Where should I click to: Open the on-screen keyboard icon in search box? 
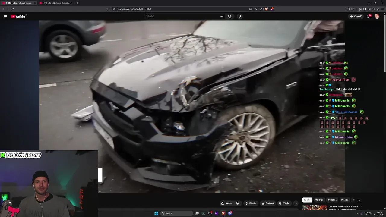click(x=222, y=16)
